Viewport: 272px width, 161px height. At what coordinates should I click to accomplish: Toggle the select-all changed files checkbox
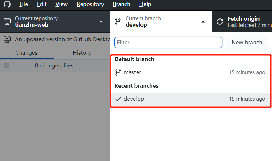coord(6,66)
